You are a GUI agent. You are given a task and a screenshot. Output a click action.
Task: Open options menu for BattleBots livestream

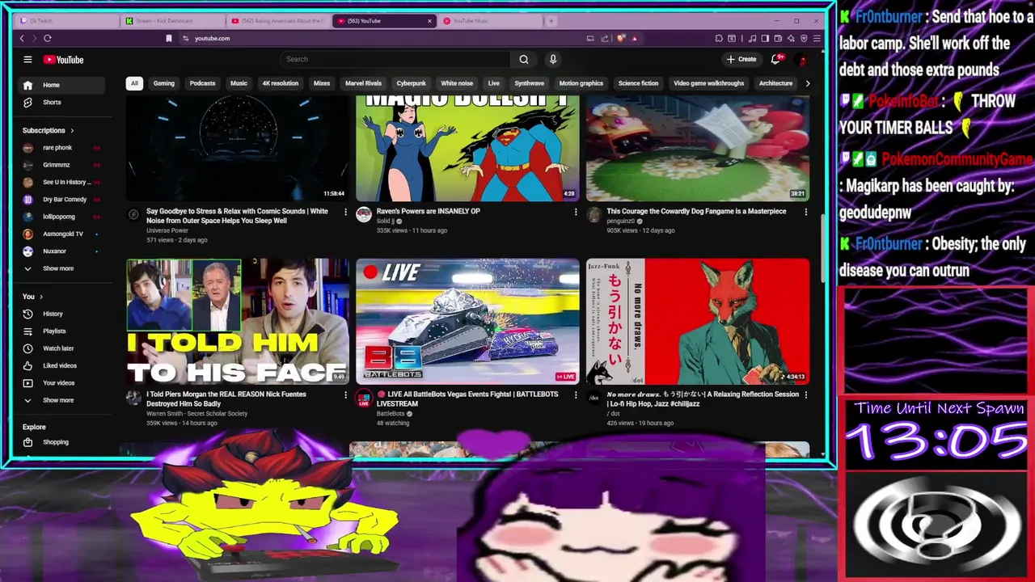click(576, 395)
